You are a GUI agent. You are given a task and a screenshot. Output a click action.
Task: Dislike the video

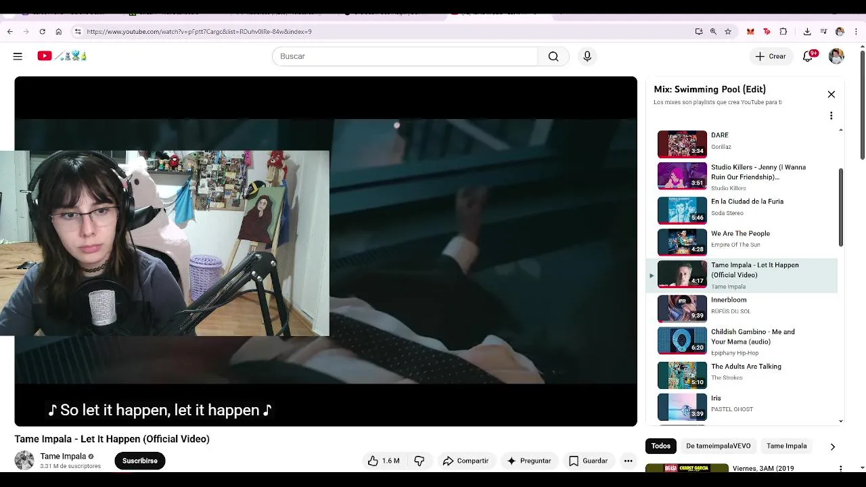[419, 461]
